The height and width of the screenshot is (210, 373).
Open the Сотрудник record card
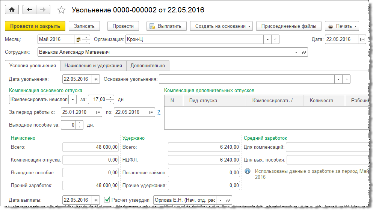[304, 52]
